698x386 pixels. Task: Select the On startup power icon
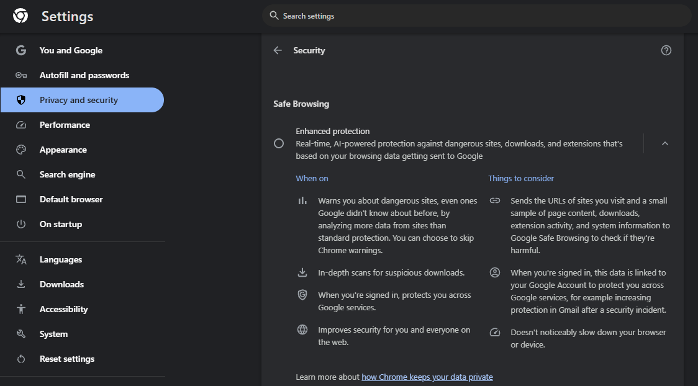coord(20,224)
